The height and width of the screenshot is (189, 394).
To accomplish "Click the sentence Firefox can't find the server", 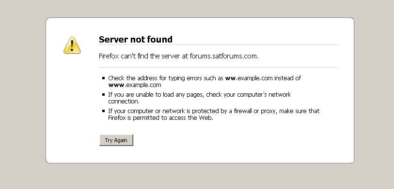I will 179,56.
